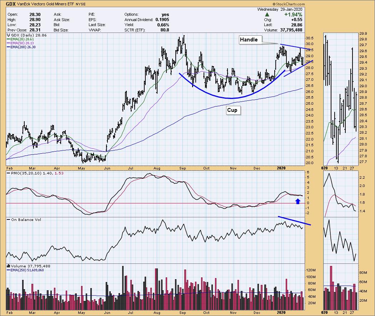
Task: Select the Low value 28.23
Action: pos(35,25)
